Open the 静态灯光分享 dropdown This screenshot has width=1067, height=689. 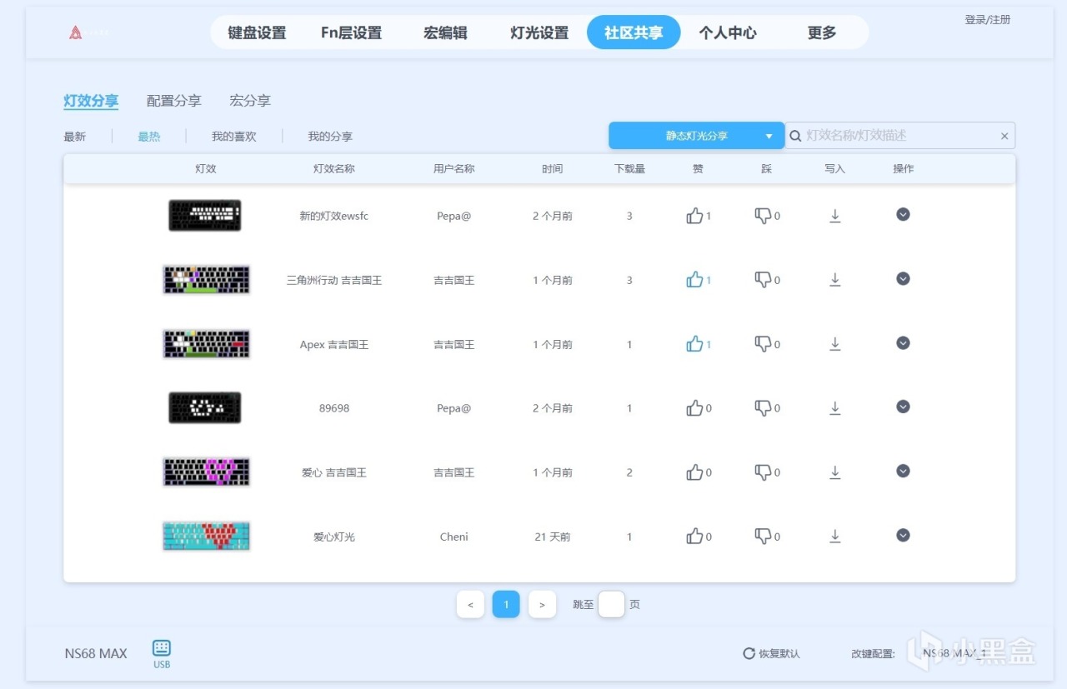(696, 136)
